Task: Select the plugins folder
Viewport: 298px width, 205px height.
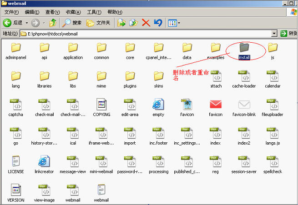Action: (130, 80)
